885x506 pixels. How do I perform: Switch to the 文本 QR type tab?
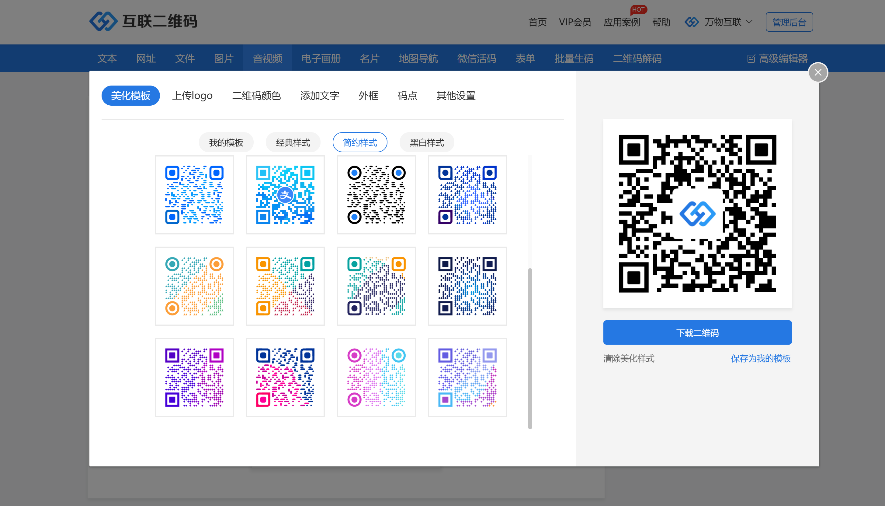(x=107, y=58)
